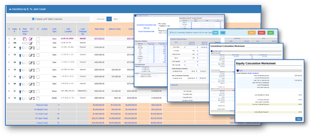
Task: Click the edit icon for index 16
Action: tap(30, 98)
